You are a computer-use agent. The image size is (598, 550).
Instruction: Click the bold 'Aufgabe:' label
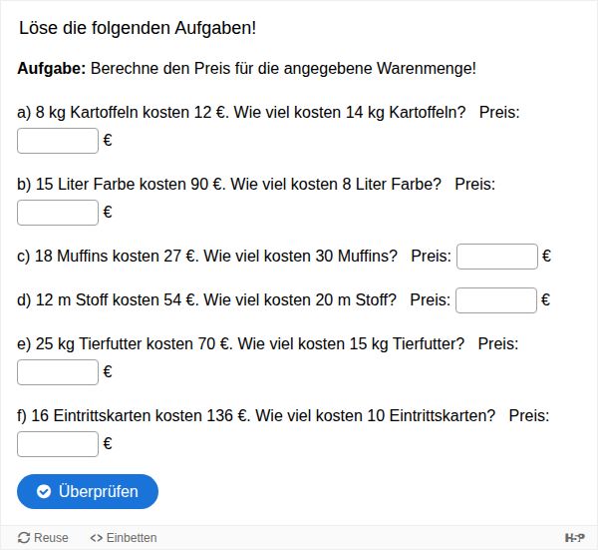(x=52, y=69)
